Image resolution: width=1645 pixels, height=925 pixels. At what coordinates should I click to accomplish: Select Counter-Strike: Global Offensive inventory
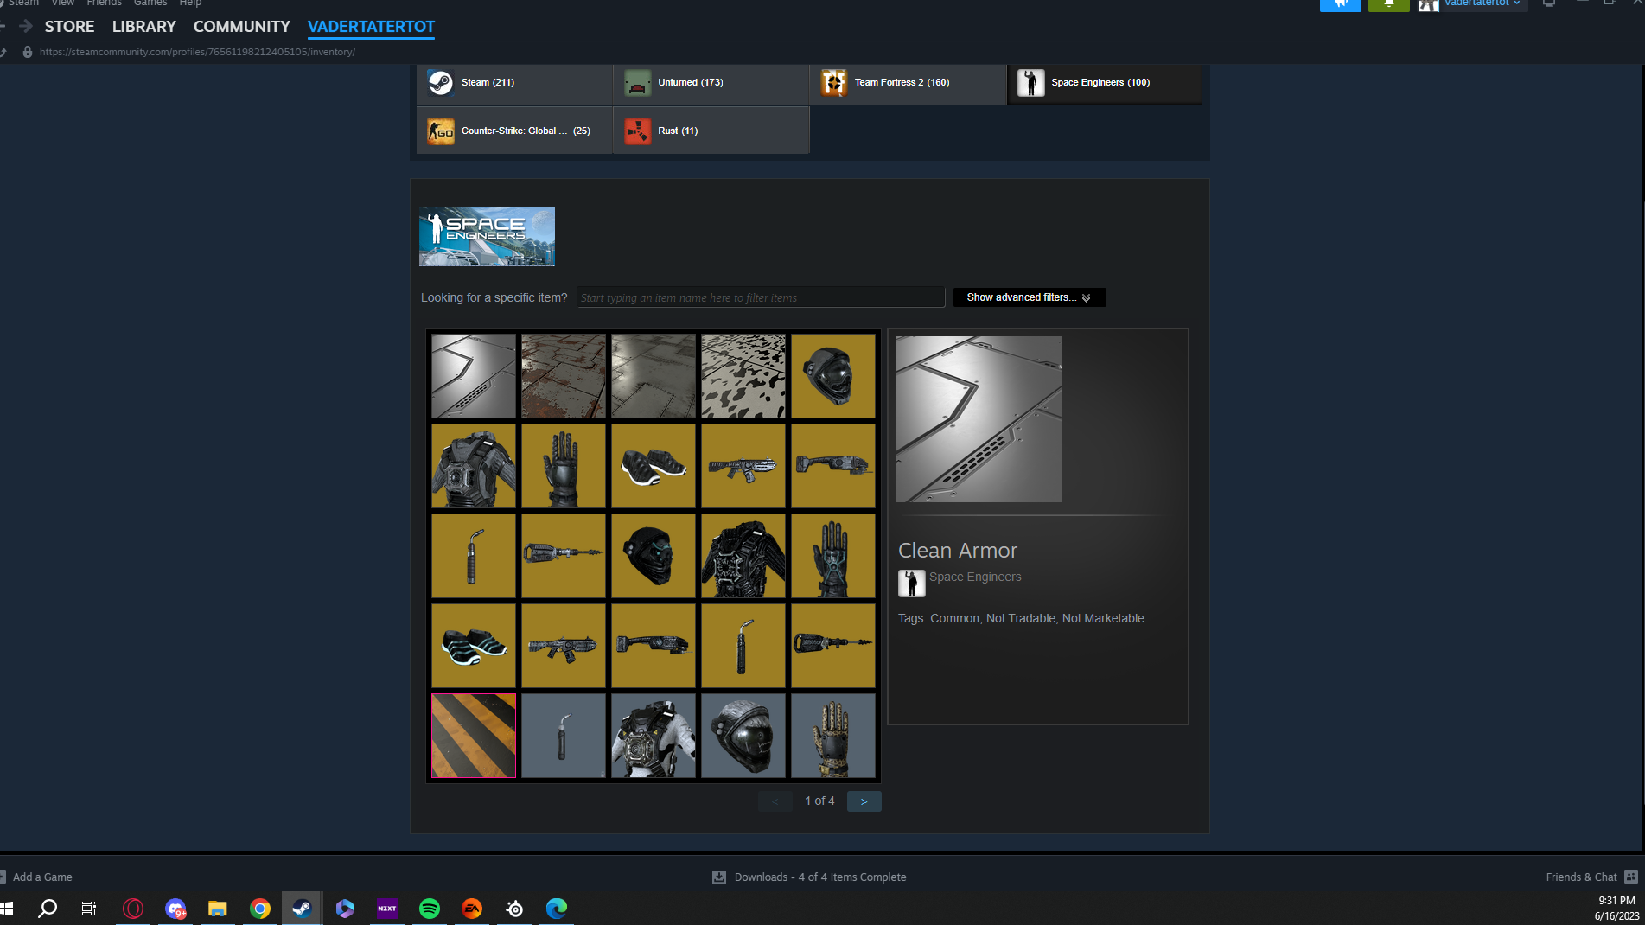[x=513, y=131]
